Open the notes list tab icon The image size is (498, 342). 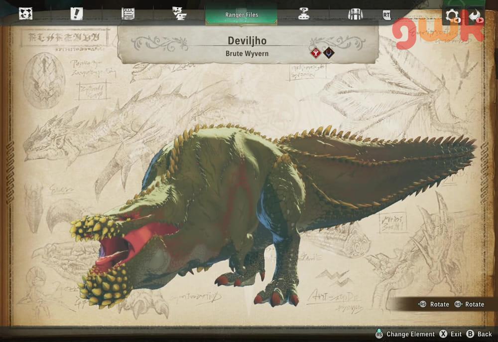[128, 13]
